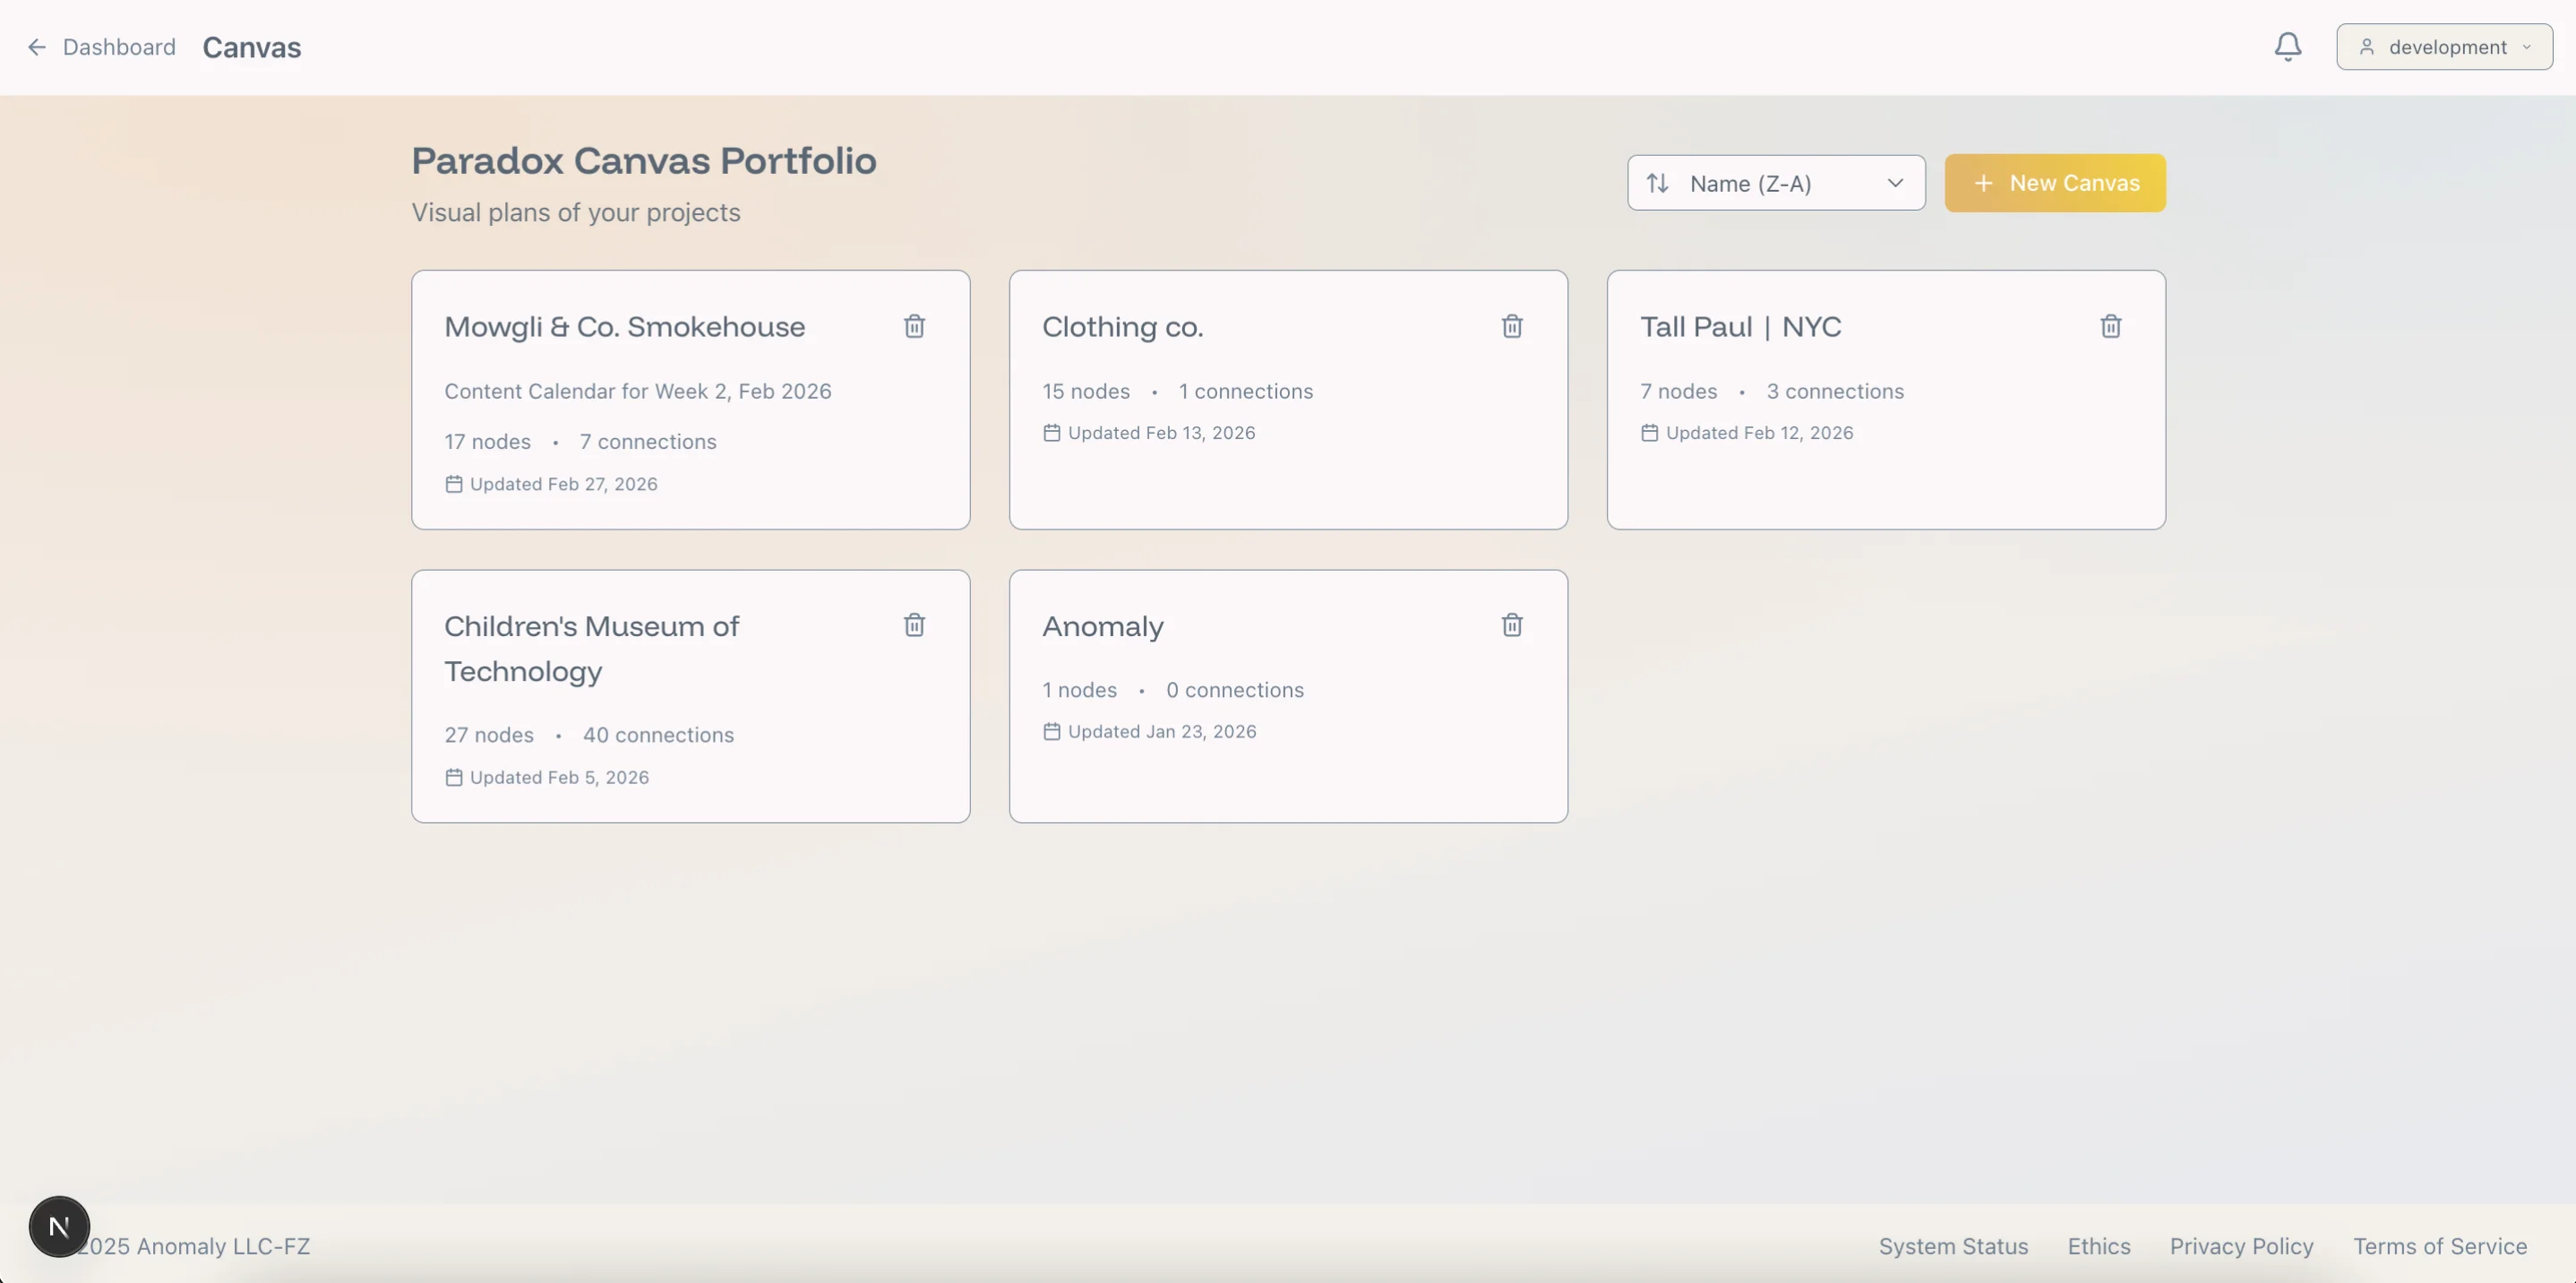Expand the development account menu
The height and width of the screenshot is (1283, 2576).
[x=2444, y=46]
